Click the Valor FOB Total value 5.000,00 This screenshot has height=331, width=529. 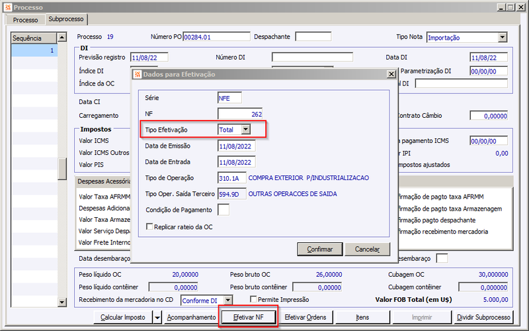[495, 300]
